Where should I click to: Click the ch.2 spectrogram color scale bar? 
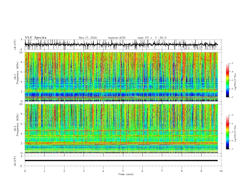click(228, 132)
